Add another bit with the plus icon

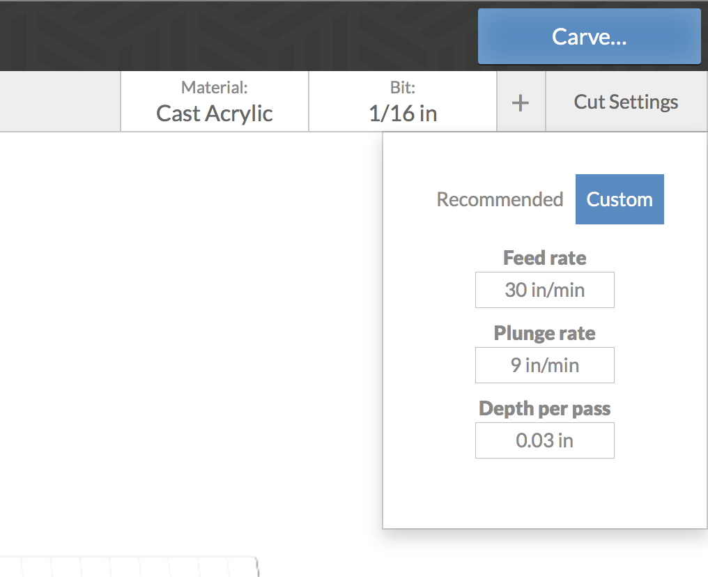(x=521, y=102)
